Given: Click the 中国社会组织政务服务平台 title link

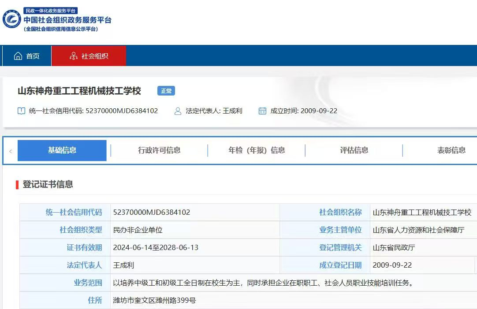Looking at the screenshot, I should click(x=67, y=20).
